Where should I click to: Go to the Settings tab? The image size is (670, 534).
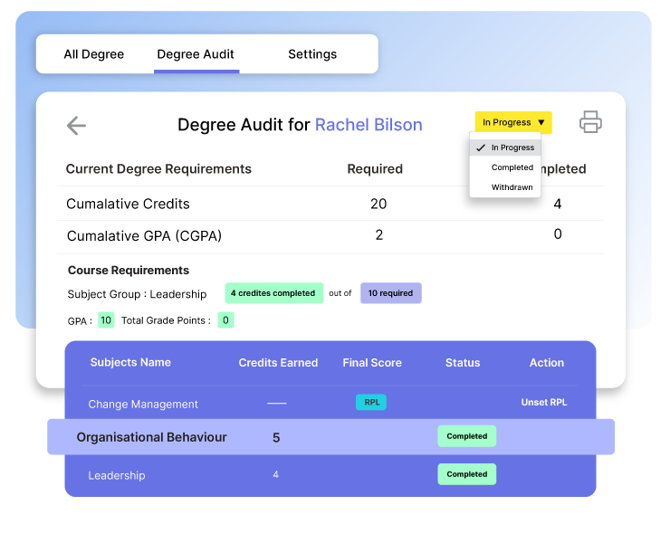click(312, 54)
